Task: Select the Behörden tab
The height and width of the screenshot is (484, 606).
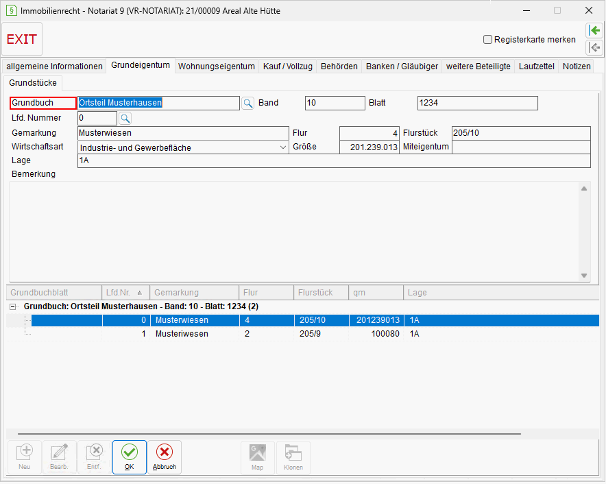Action: (339, 66)
